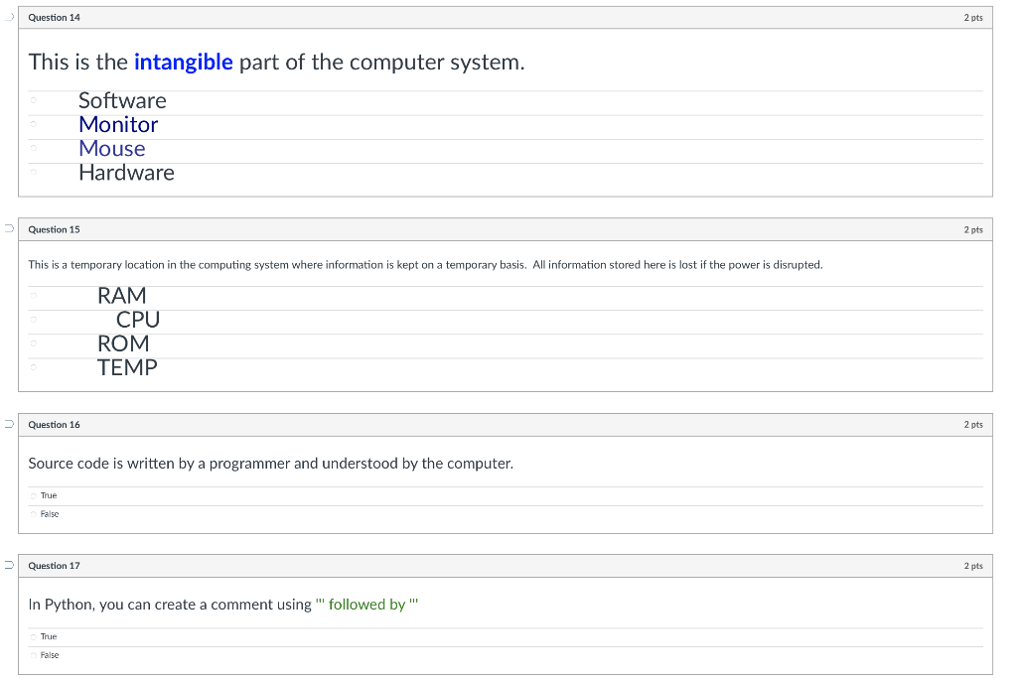Screen dimensions: 1017x681
Task: Mark True for Question 16
Action: pyautogui.click(x=33, y=495)
